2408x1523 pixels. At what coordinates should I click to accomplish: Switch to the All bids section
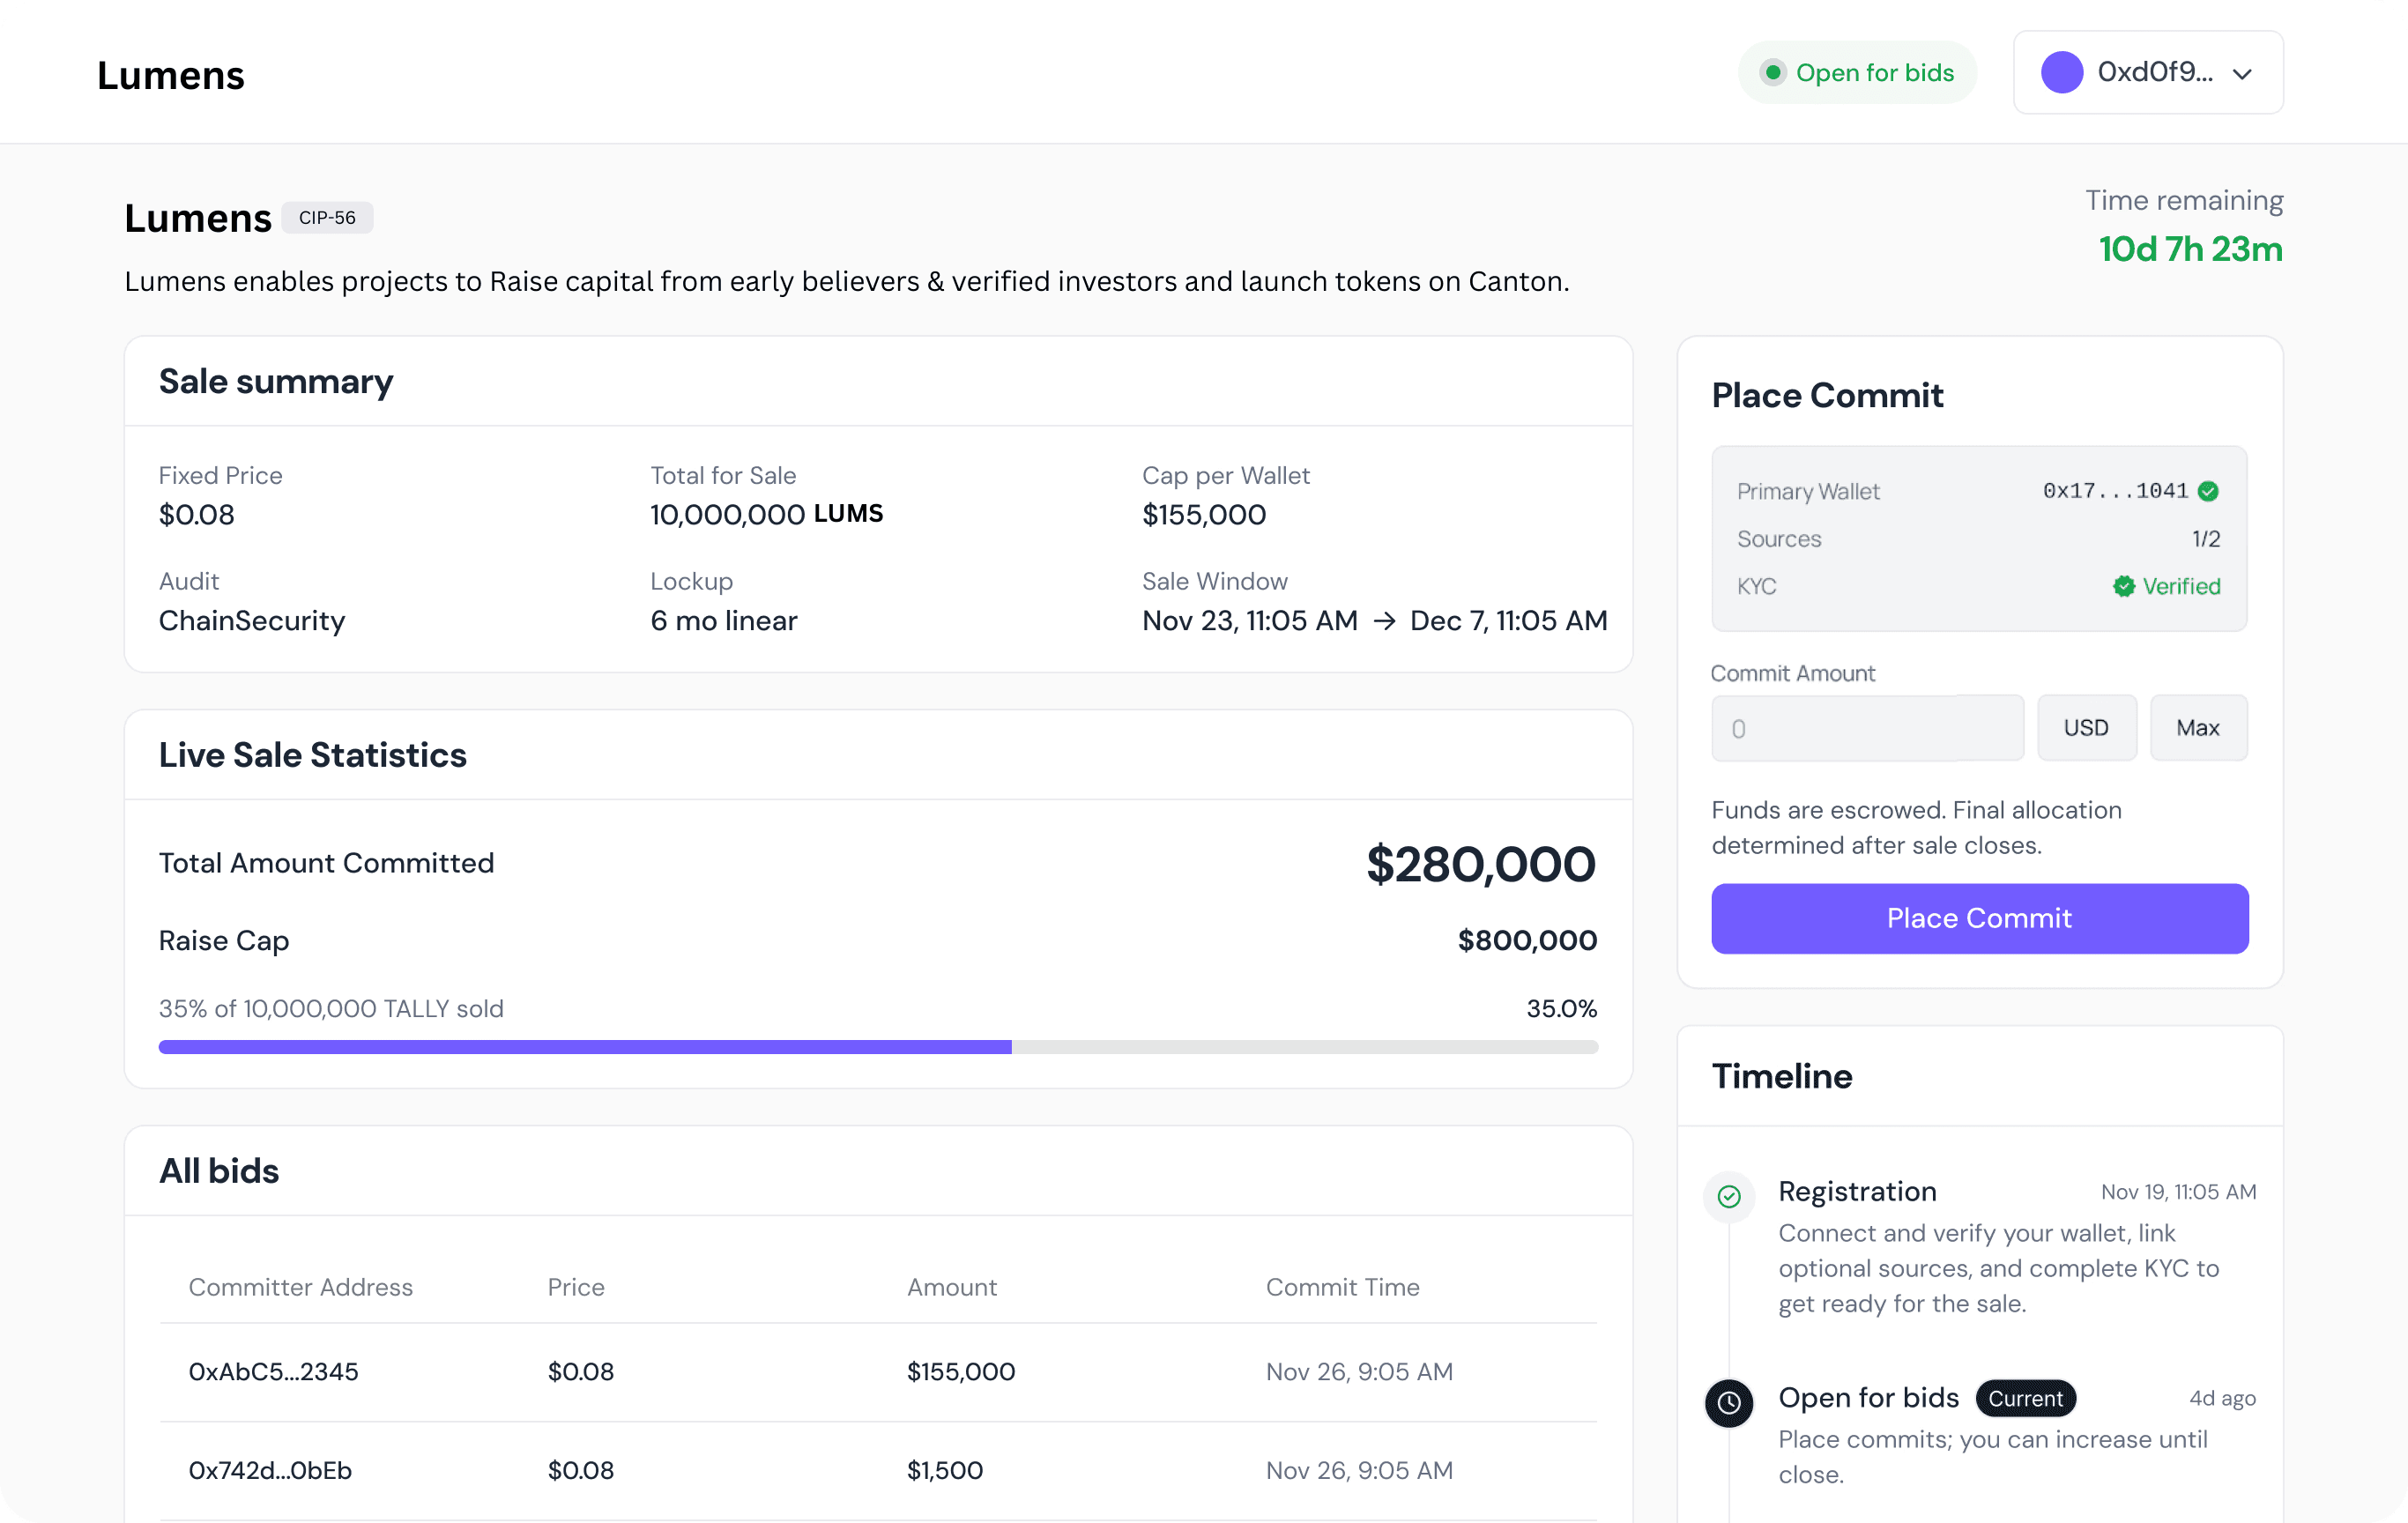[x=219, y=1170]
